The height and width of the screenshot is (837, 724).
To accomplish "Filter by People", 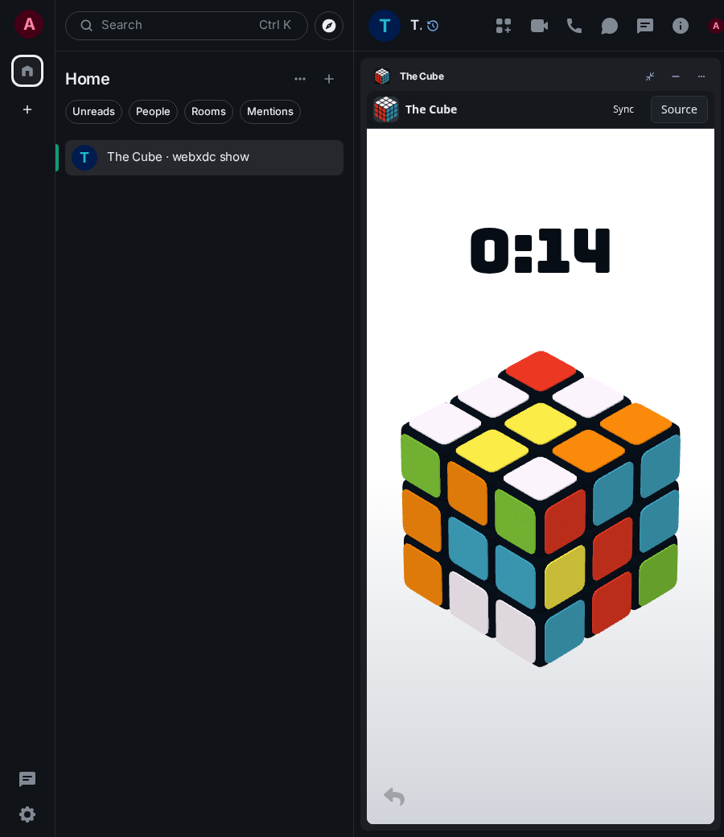I will [x=153, y=112].
